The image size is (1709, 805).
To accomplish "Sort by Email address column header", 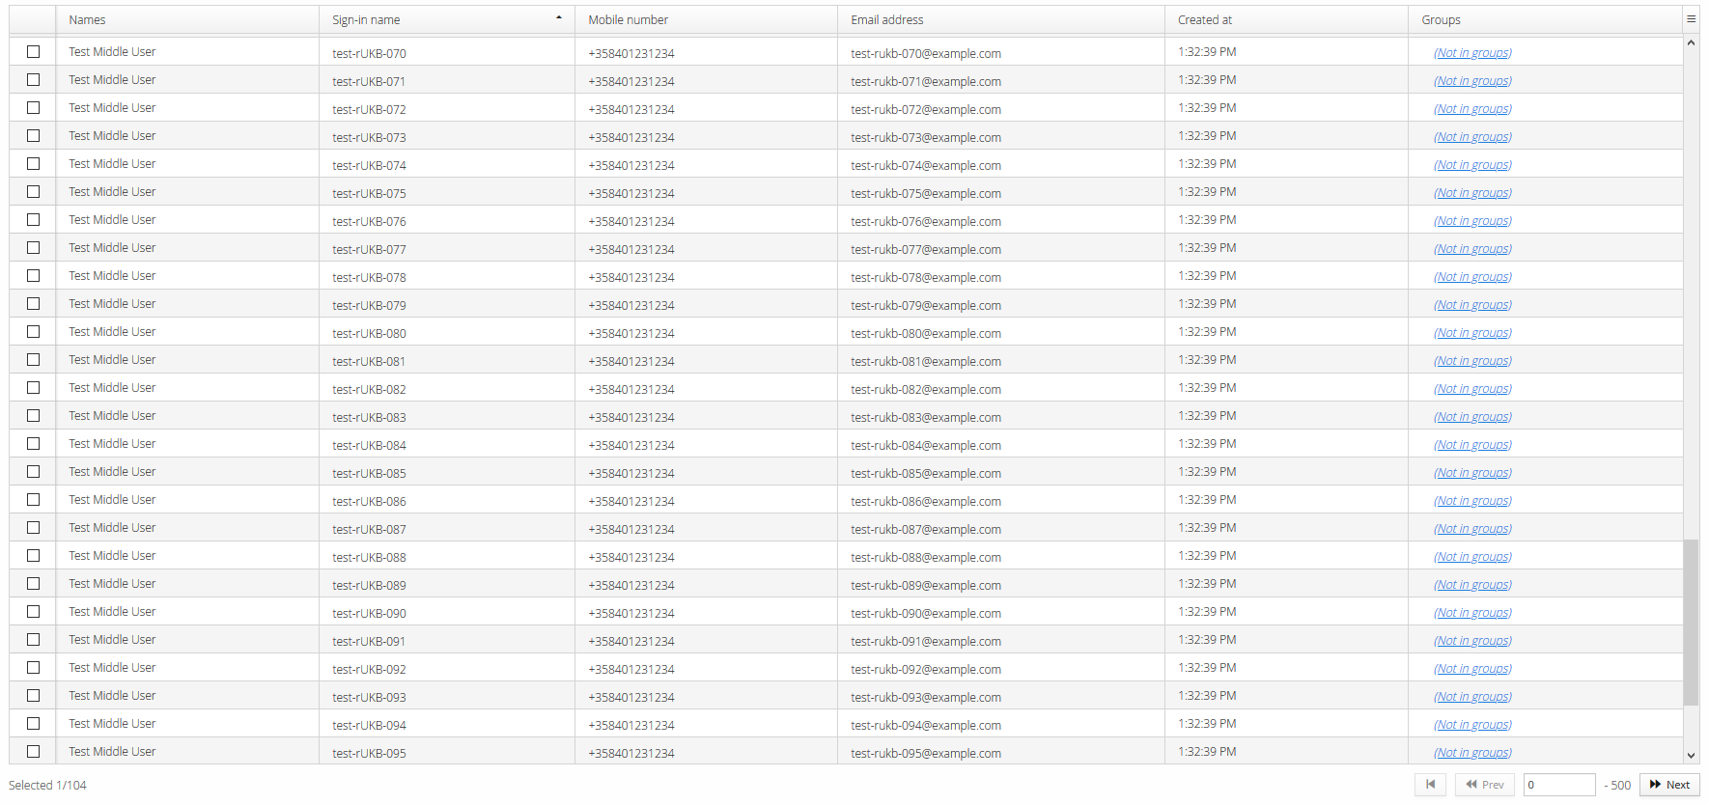I will [x=886, y=20].
